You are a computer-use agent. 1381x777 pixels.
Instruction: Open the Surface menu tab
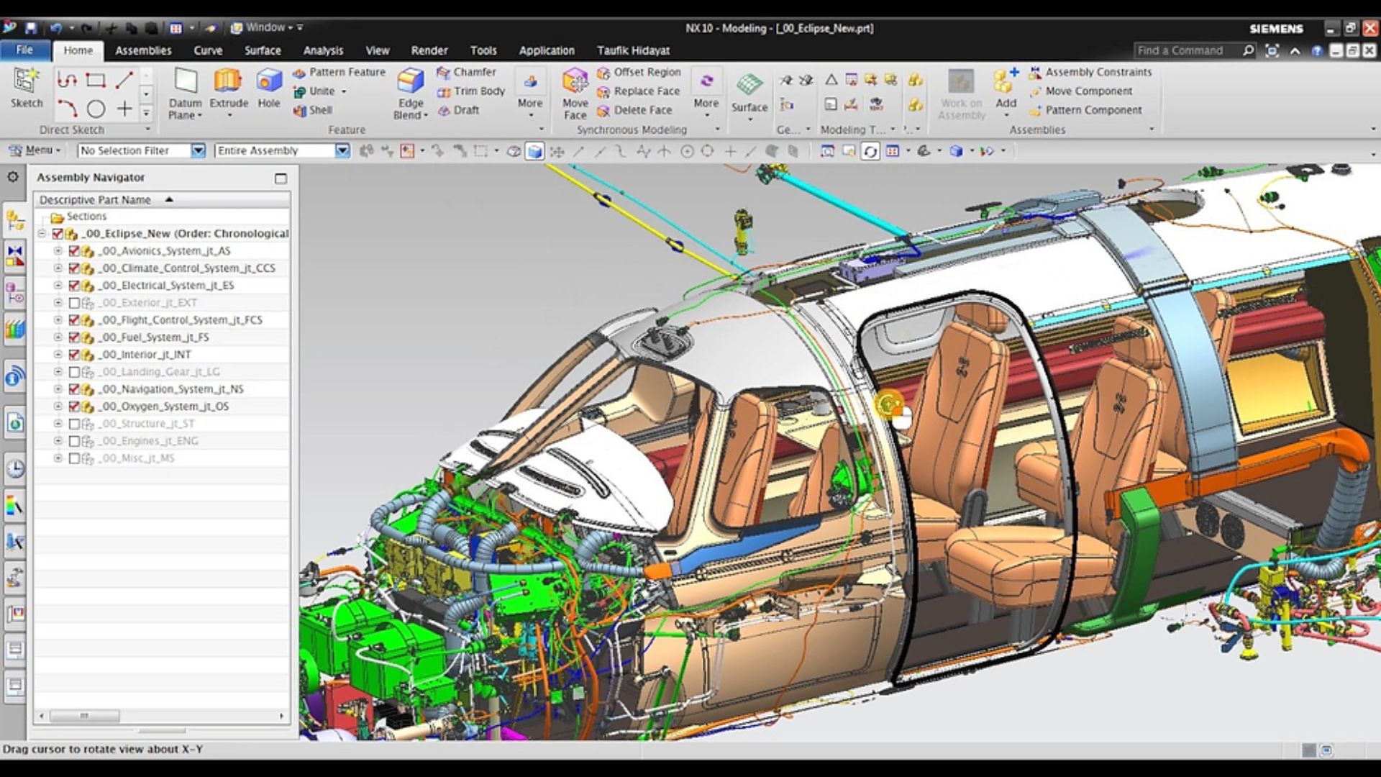[x=262, y=50]
